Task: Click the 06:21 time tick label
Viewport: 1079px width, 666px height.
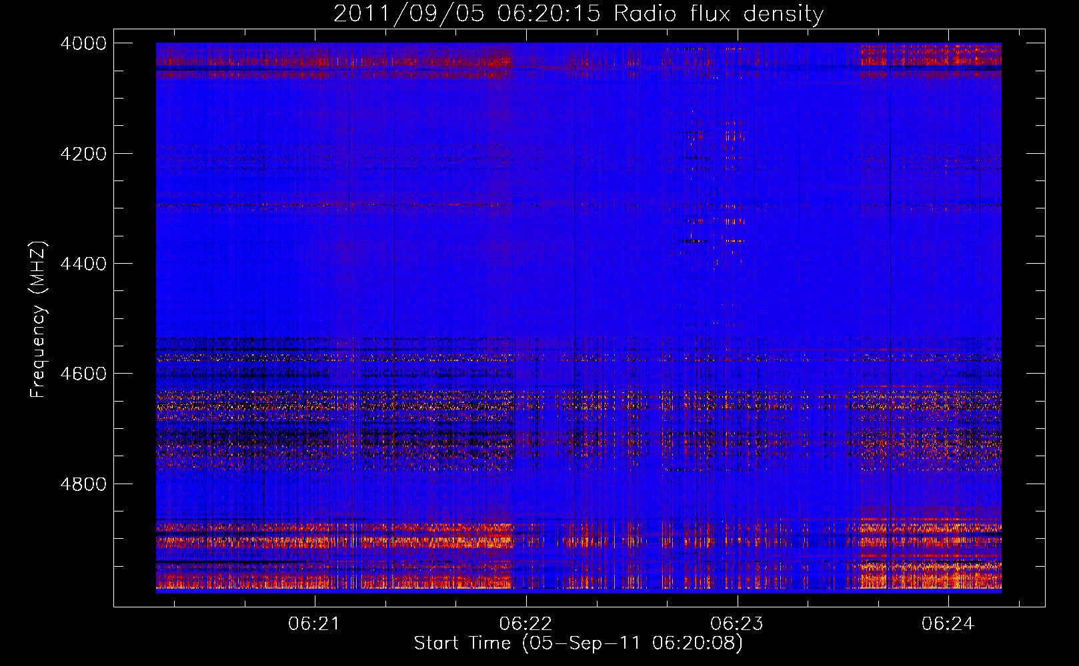Action: pos(314,624)
